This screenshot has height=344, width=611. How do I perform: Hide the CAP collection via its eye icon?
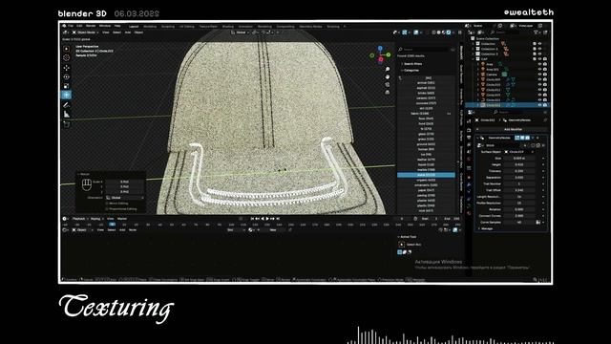click(x=539, y=59)
